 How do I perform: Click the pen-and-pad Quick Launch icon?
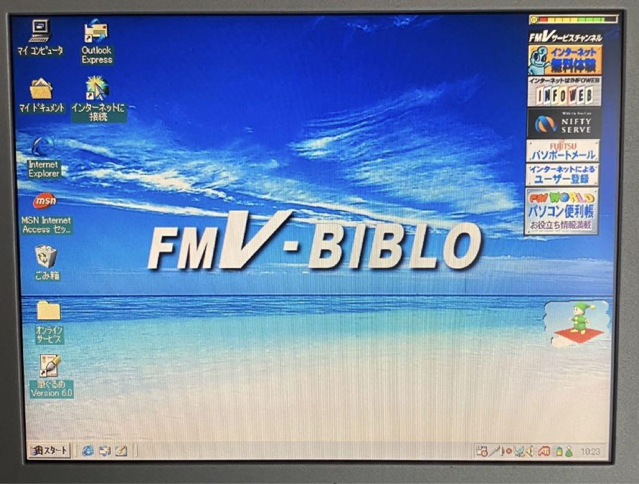click(121, 451)
